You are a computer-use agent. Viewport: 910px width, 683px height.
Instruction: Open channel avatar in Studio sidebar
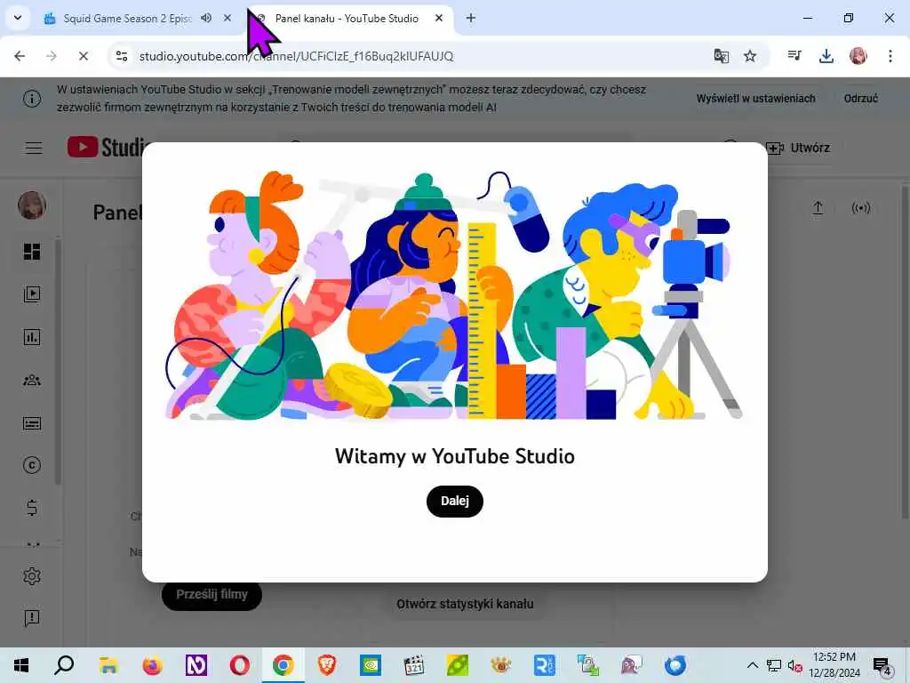32,205
